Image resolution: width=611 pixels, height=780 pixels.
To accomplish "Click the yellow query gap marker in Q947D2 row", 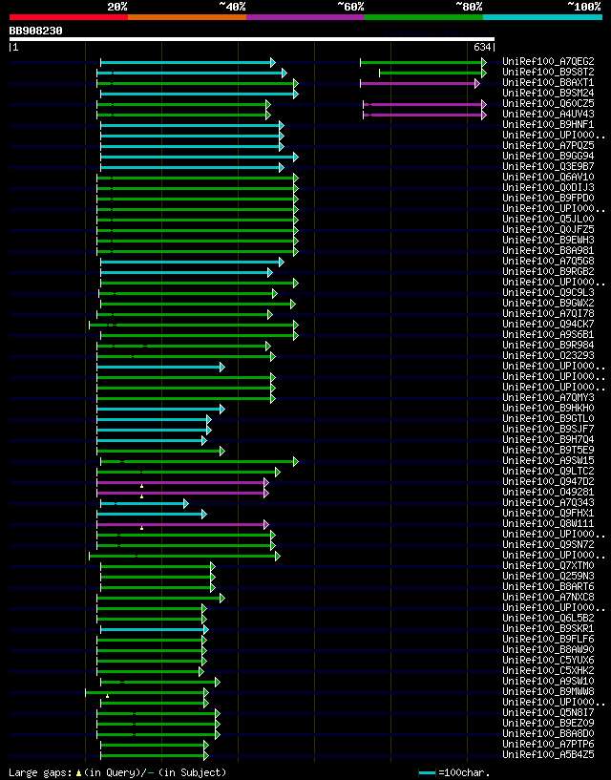I will coord(142,486).
